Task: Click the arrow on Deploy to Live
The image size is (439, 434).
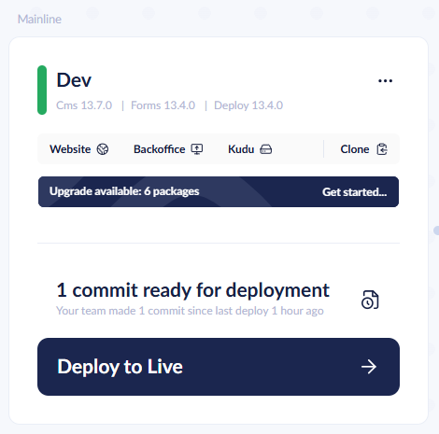Action: [x=369, y=367]
